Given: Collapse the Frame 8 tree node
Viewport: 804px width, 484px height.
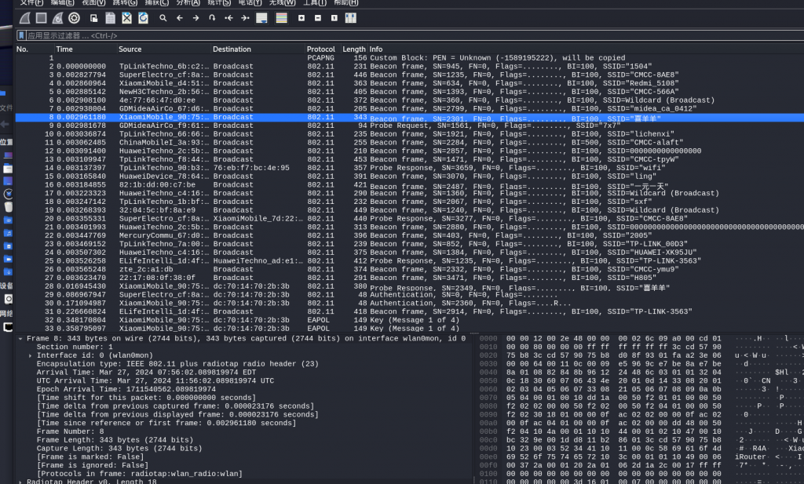Looking at the screenshot, I should tap(20, 339).
